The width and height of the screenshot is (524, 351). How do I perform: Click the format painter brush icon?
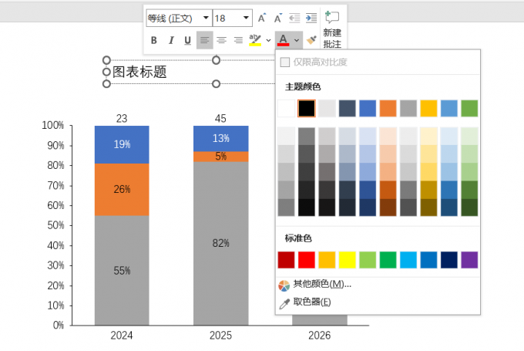(x=311, y=40)
